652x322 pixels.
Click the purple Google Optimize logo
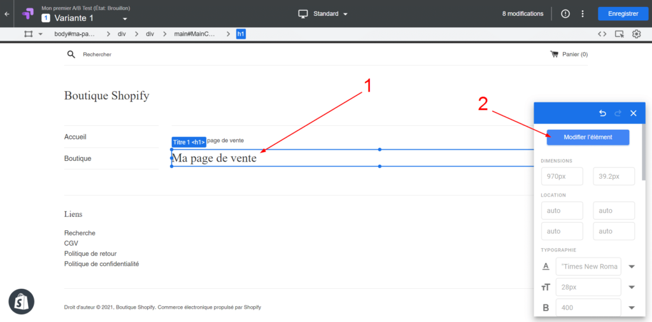click(x=28, y=14)
